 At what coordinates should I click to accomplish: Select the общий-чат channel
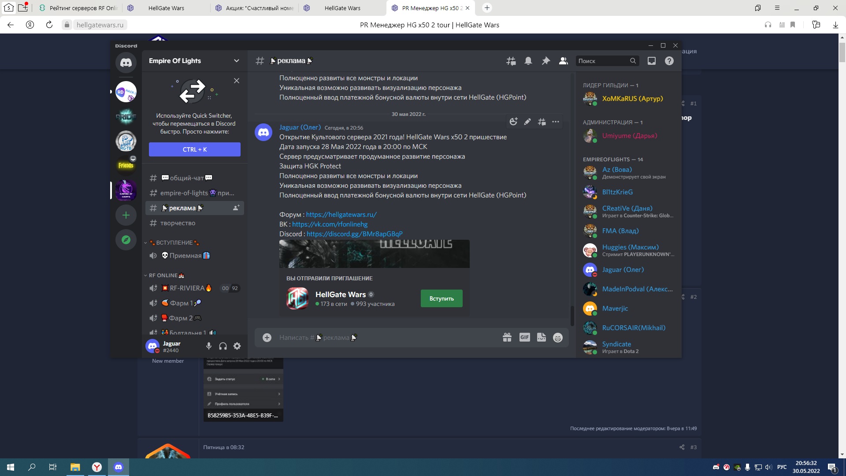tap(194, 178)
